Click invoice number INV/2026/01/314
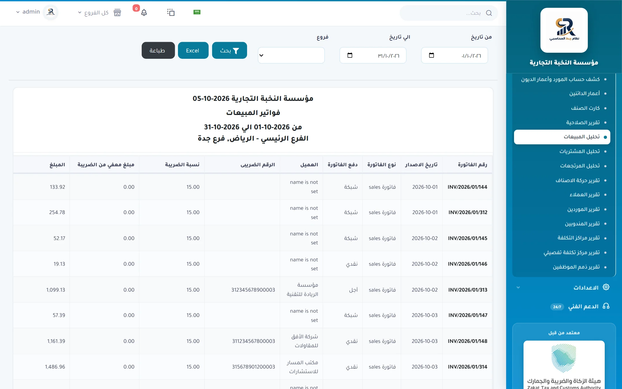The height and width of the screenshot is (389, 622). click(x=468, y=367)
